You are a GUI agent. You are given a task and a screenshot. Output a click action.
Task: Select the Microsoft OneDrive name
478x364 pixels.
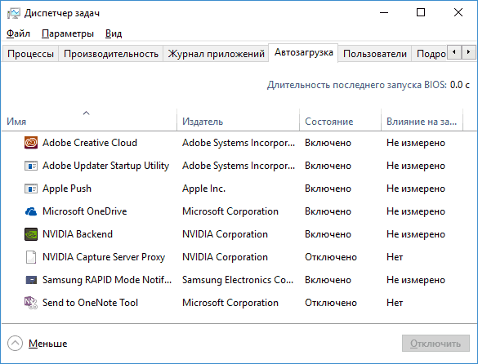(84, 211)
